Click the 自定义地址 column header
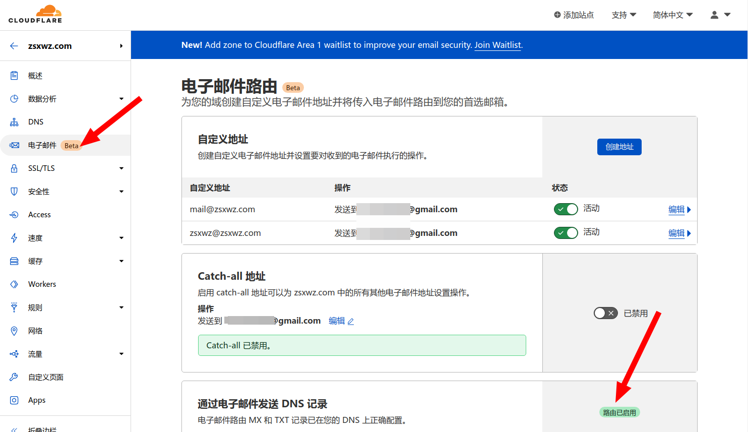Viewport: 748px width, 432px height. click(x=210, y=188)
